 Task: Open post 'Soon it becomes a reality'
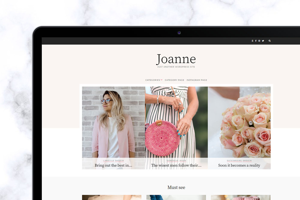(239, 165)
